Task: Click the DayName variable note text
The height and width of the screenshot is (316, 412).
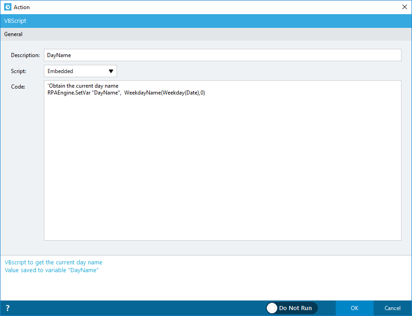Action: point(50,270)
